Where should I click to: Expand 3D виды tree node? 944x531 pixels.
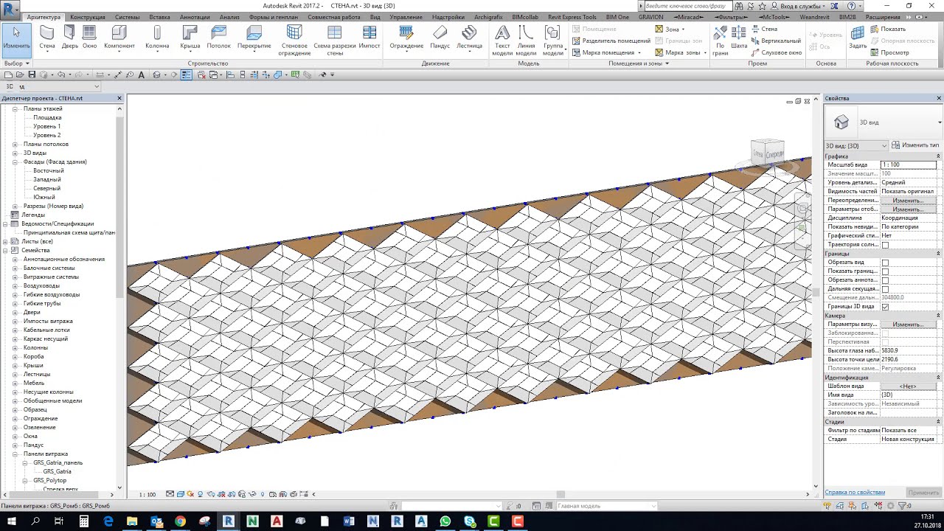pyautogui.click(x=15, y=153)
